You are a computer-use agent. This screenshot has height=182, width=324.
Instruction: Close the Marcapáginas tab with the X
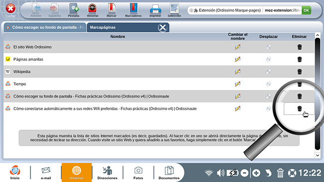click(x=162, y=27)
